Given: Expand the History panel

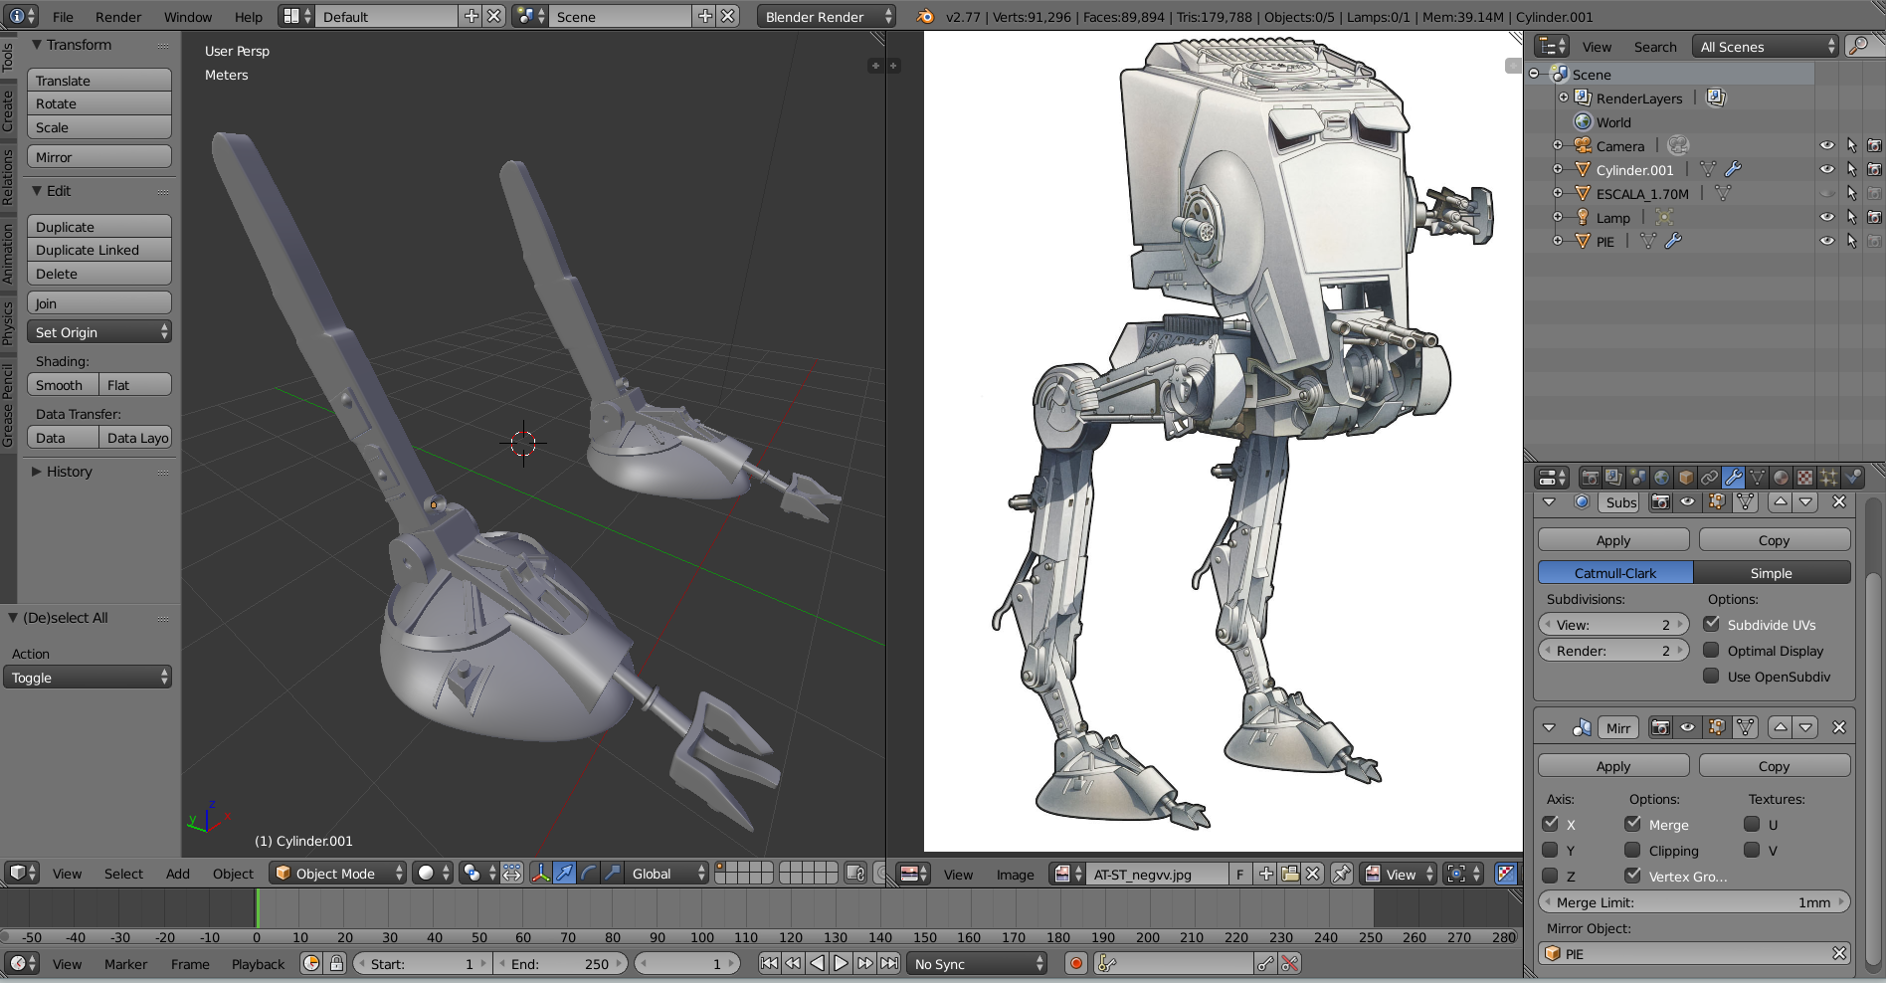Looking at the screenshot, I should (x=68, y=472).
